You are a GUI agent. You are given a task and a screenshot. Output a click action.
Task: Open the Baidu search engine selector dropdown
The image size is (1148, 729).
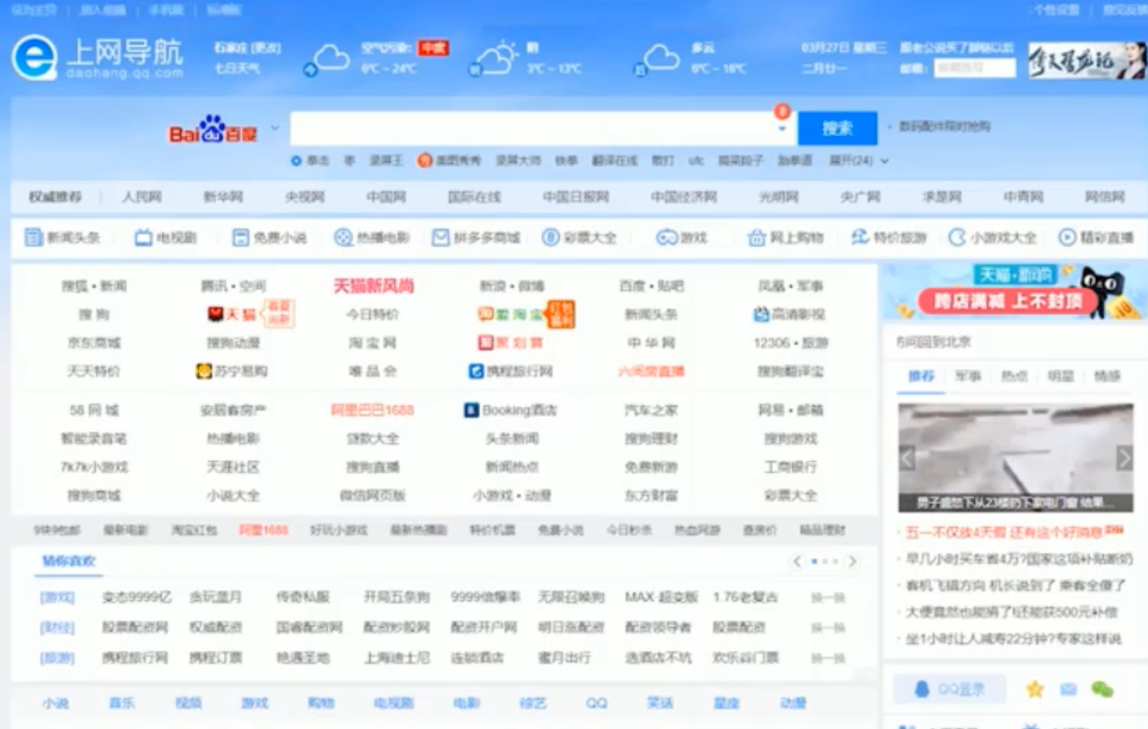pyautogui.click(x=274, y=131)
